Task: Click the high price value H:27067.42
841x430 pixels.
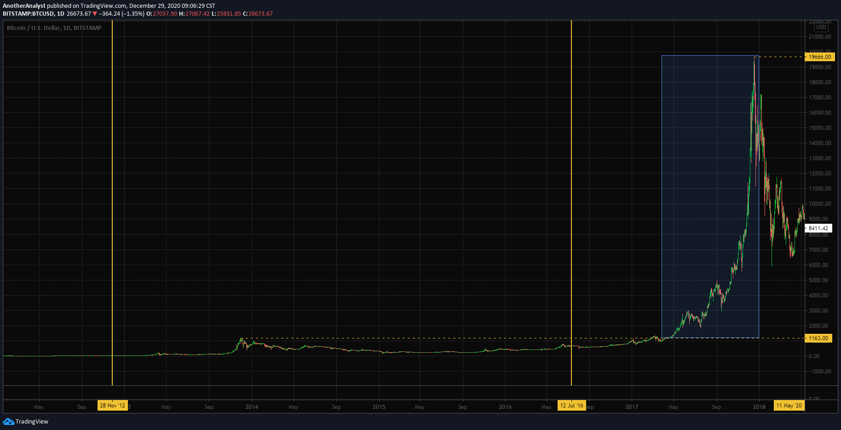Action: point(194,14)
